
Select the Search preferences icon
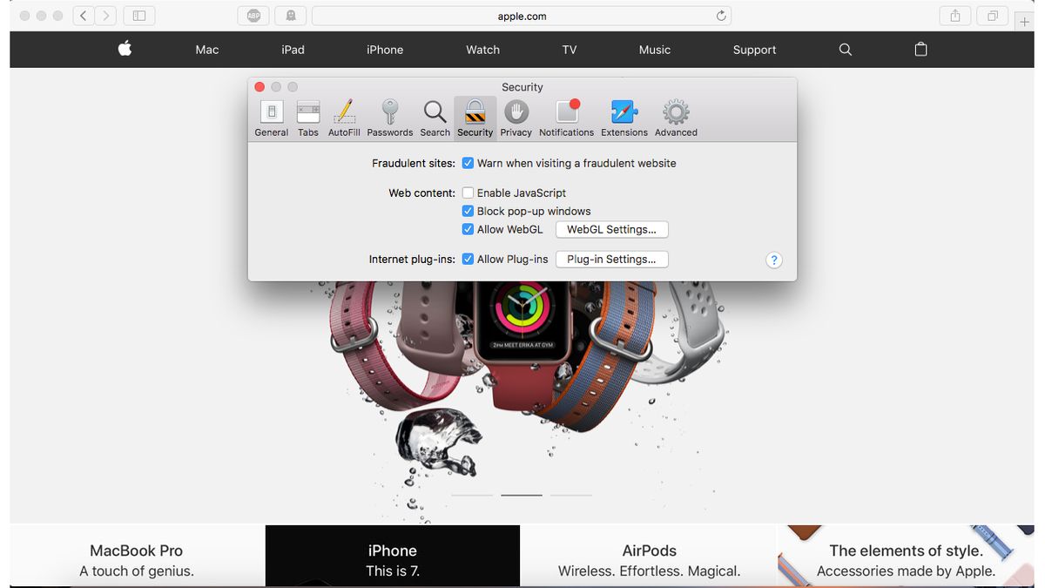tap(435, 116)
